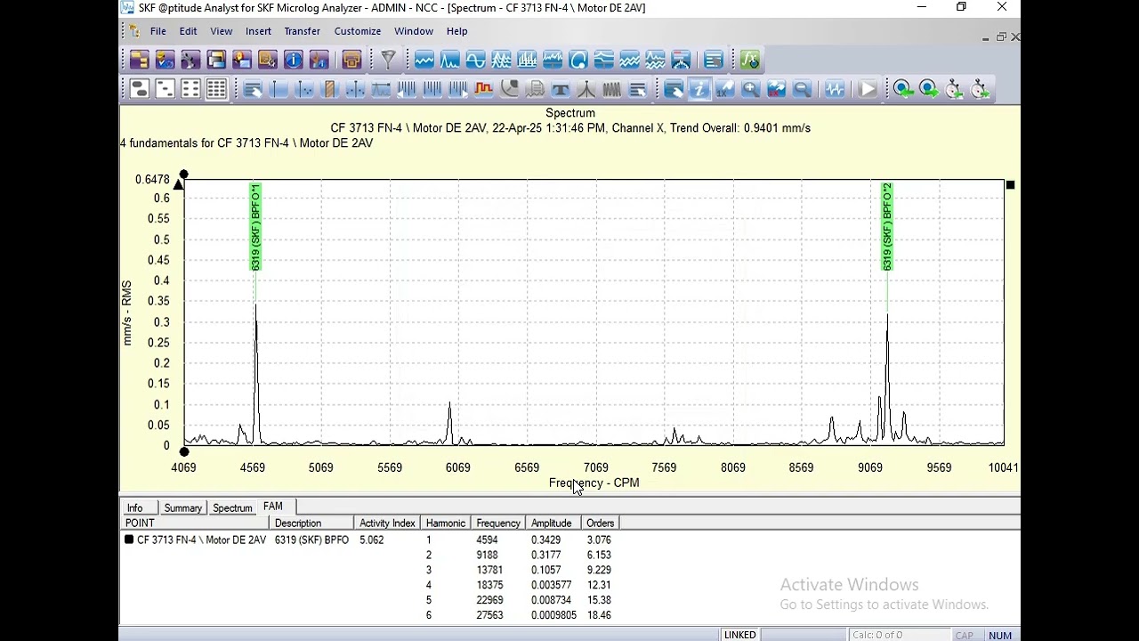Open the Window menu
The width and height of the screenshot is (1139, 641).
pos(414,31)
